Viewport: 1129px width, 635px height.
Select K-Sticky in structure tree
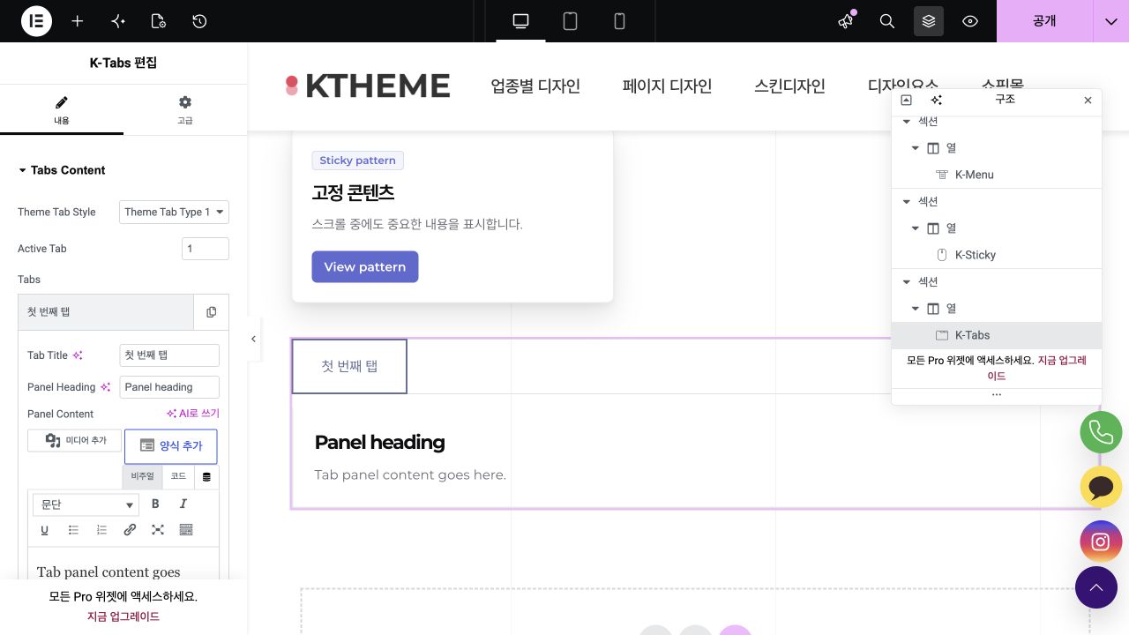997,255
